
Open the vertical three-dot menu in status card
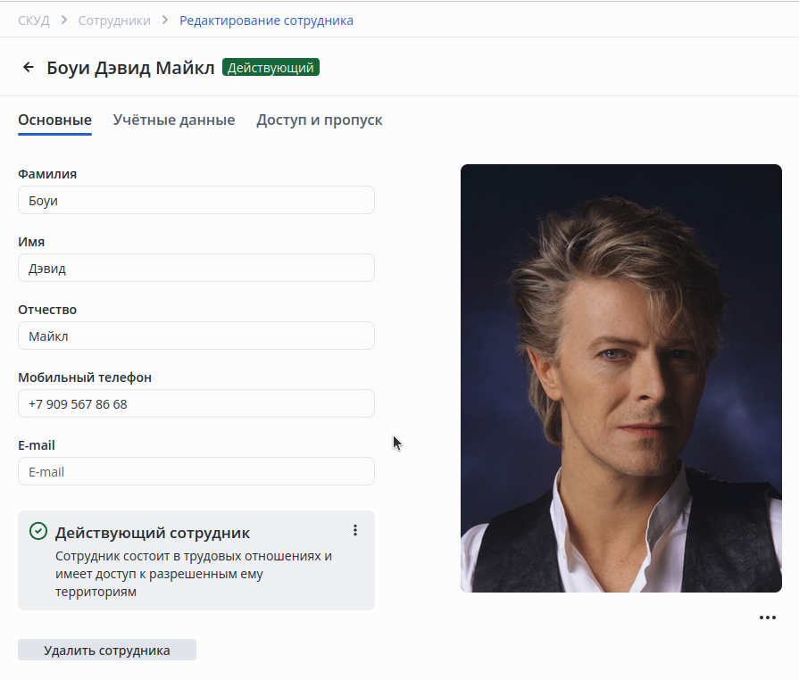tap(355, 530)
